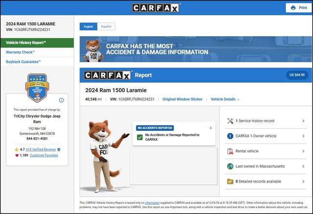This screenshot has height=214, width=313.
Task: Click the globe icon for last owned location
Action: click(x=230, y=166)
